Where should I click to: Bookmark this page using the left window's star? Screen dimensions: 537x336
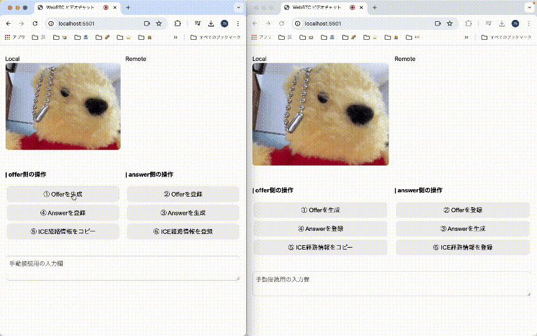pyautogui.click(x=159, y=24)
